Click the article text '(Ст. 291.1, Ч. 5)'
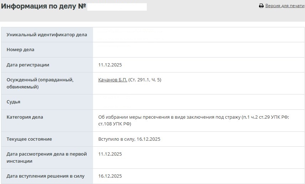This screenshot has width=305, height=184. pos(145,80)
